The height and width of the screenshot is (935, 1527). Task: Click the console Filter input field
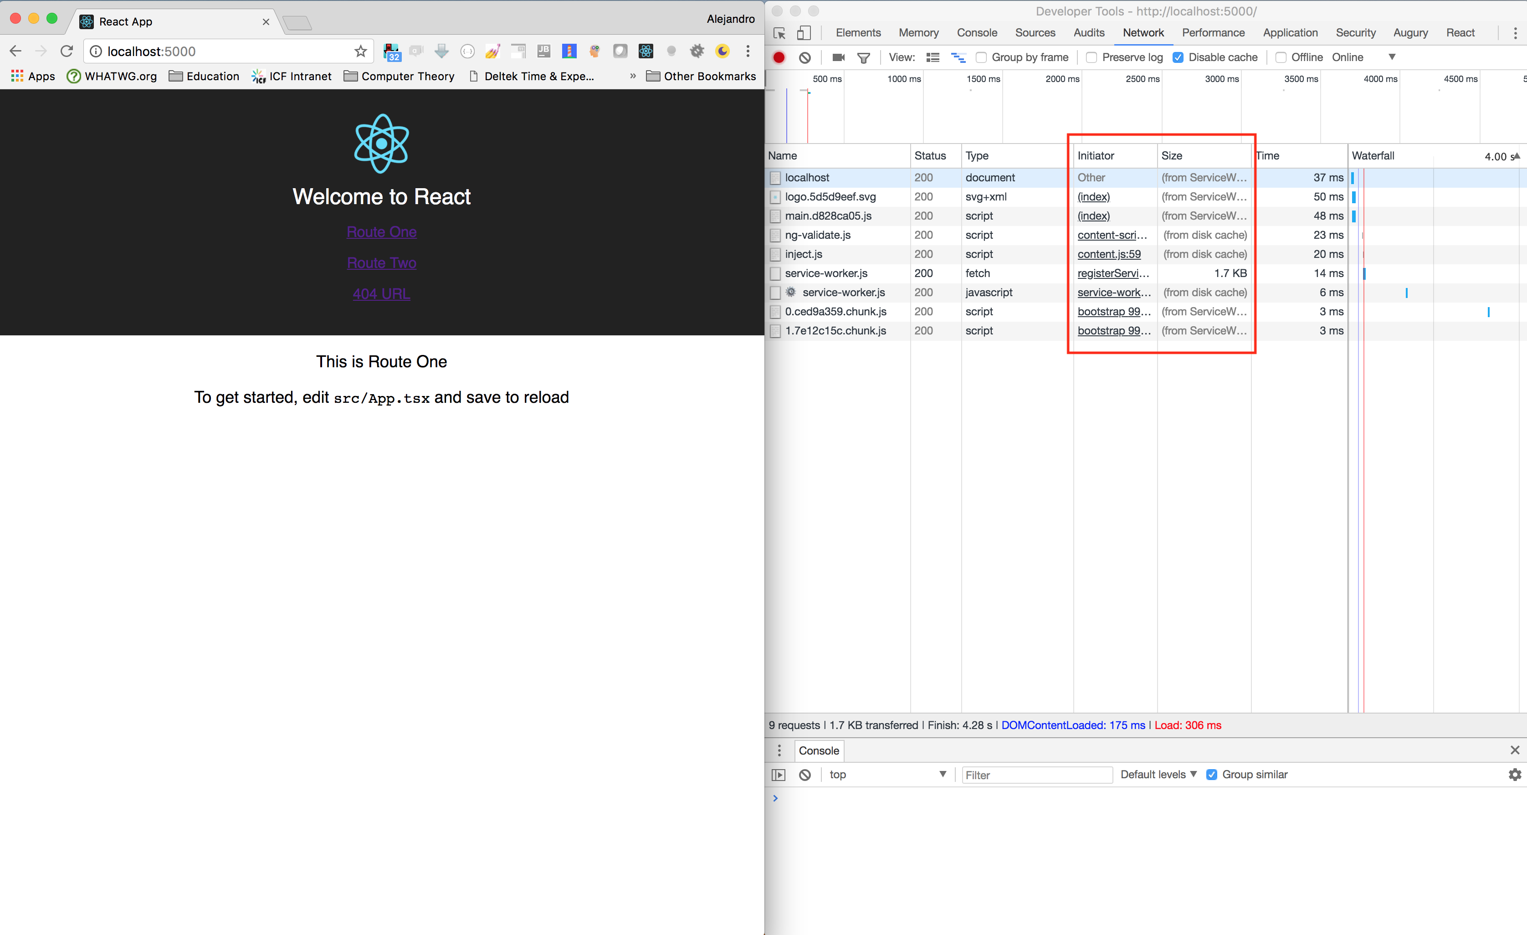click(1037, 775)
